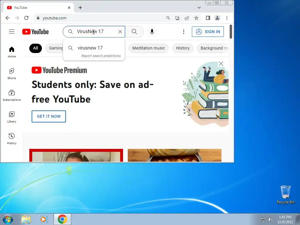Click the address bar zoom magnifier icon
Viewport: 300px width, 225px height.
point(168,18)
